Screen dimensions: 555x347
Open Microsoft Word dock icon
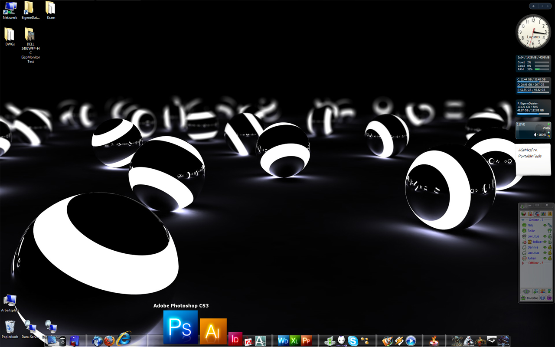pyautogui.click(x=283, y=341)
